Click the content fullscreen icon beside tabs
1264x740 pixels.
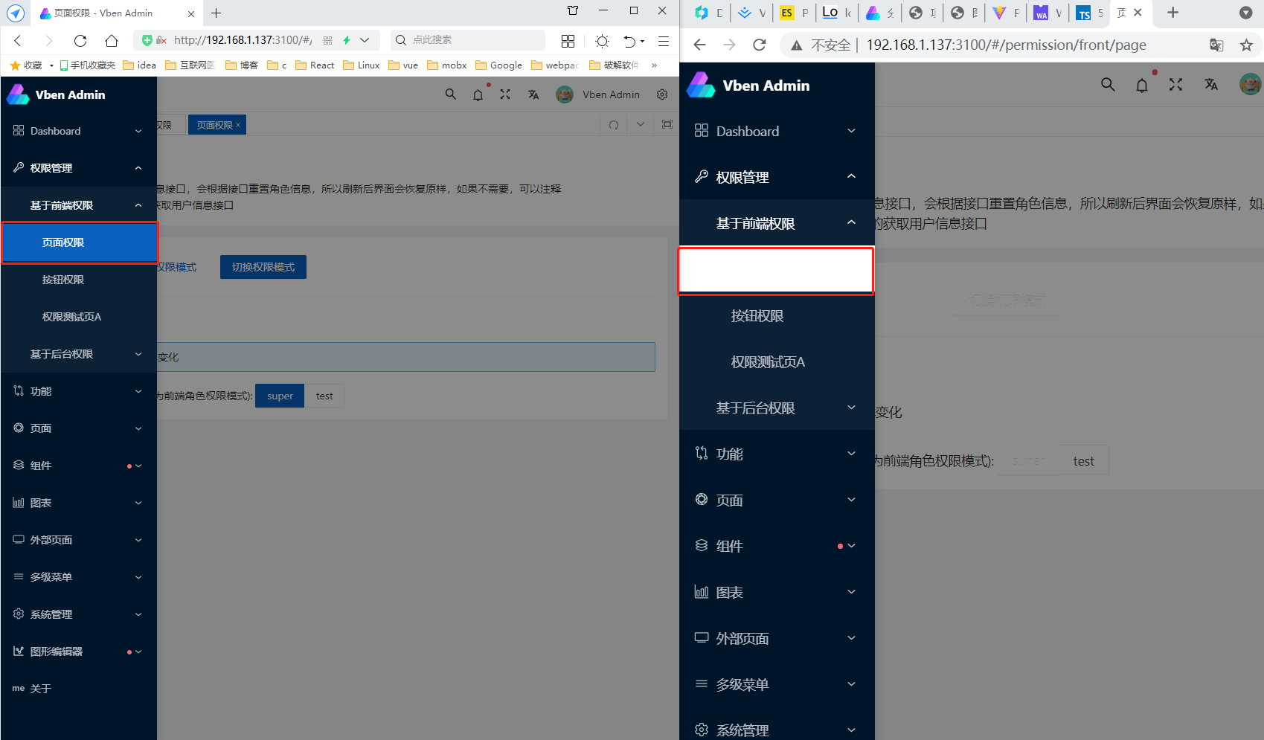pos(667,125)
